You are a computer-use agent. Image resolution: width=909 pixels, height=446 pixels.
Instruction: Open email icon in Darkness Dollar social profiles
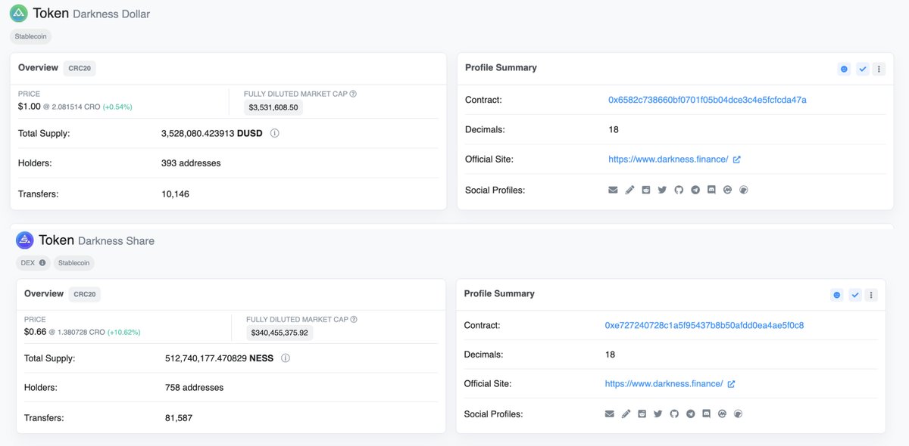tap(613, 190)
